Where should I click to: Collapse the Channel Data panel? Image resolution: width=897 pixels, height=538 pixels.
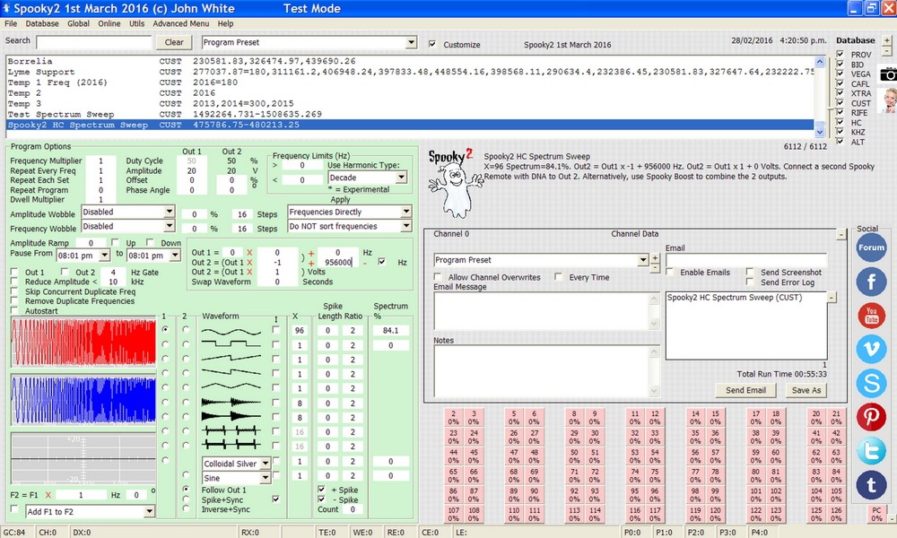pyautogui.click(x=841, y=234)
